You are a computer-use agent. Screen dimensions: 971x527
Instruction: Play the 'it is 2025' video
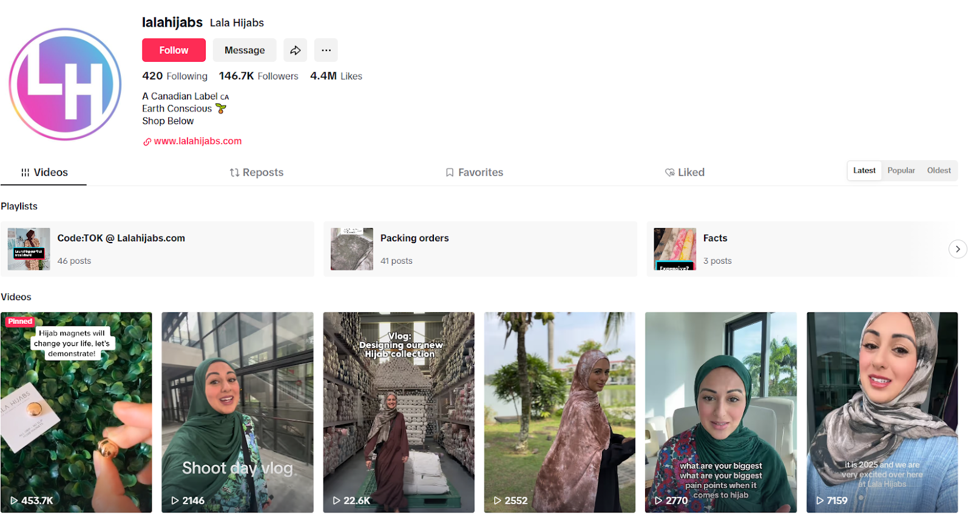click(882, 412)
